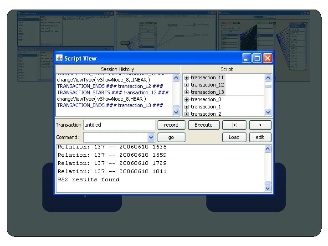The image size is (328, 246).
Task: Close the Script View window
Action: 267,58
